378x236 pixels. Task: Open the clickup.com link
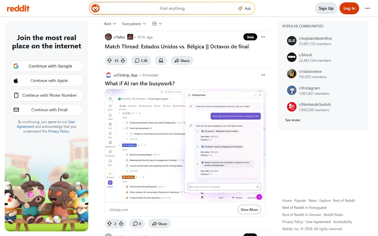(119, 210)
